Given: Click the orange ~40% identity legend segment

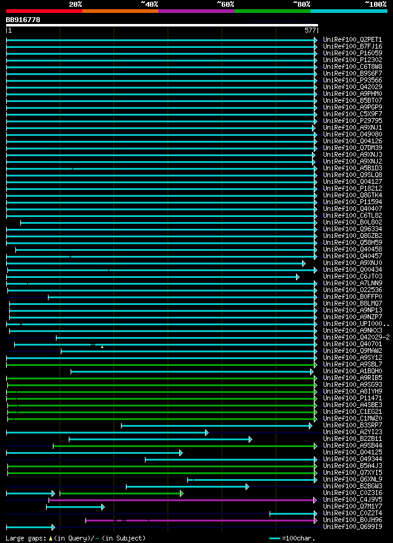Looking at the screenshot, I should (120, 11).
